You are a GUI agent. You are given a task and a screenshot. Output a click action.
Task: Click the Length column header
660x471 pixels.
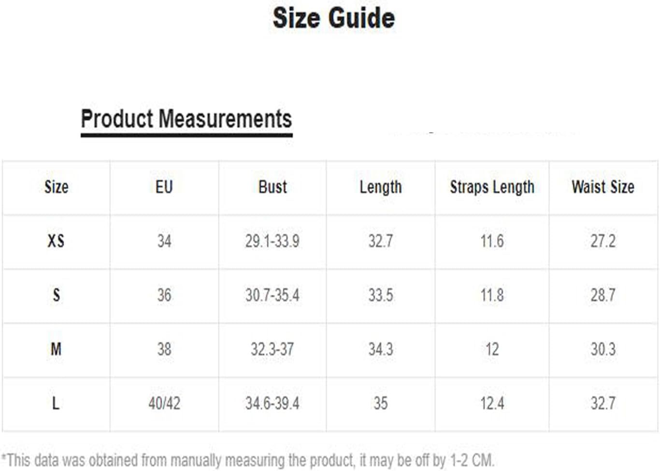pyautogui.click(x=380, y=187)
